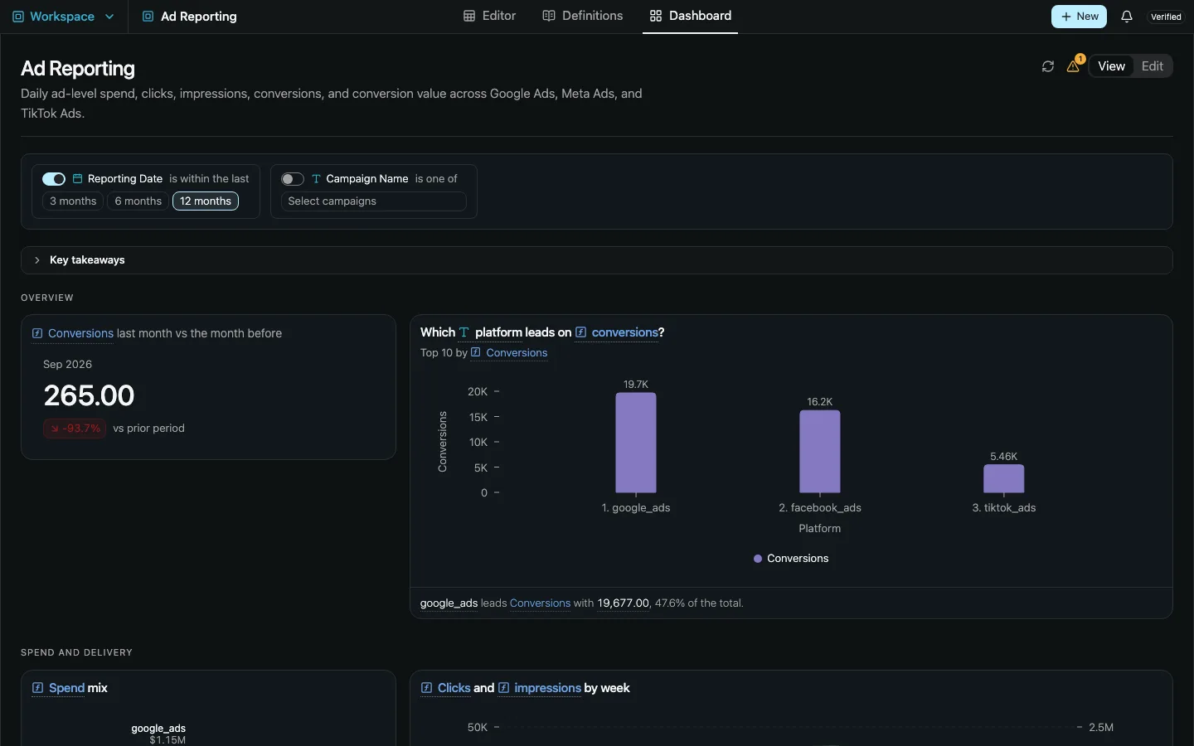Screen dimensions: 1194x746
Task: Open the impressions link in weekly chart
Action: pos(547,688)
